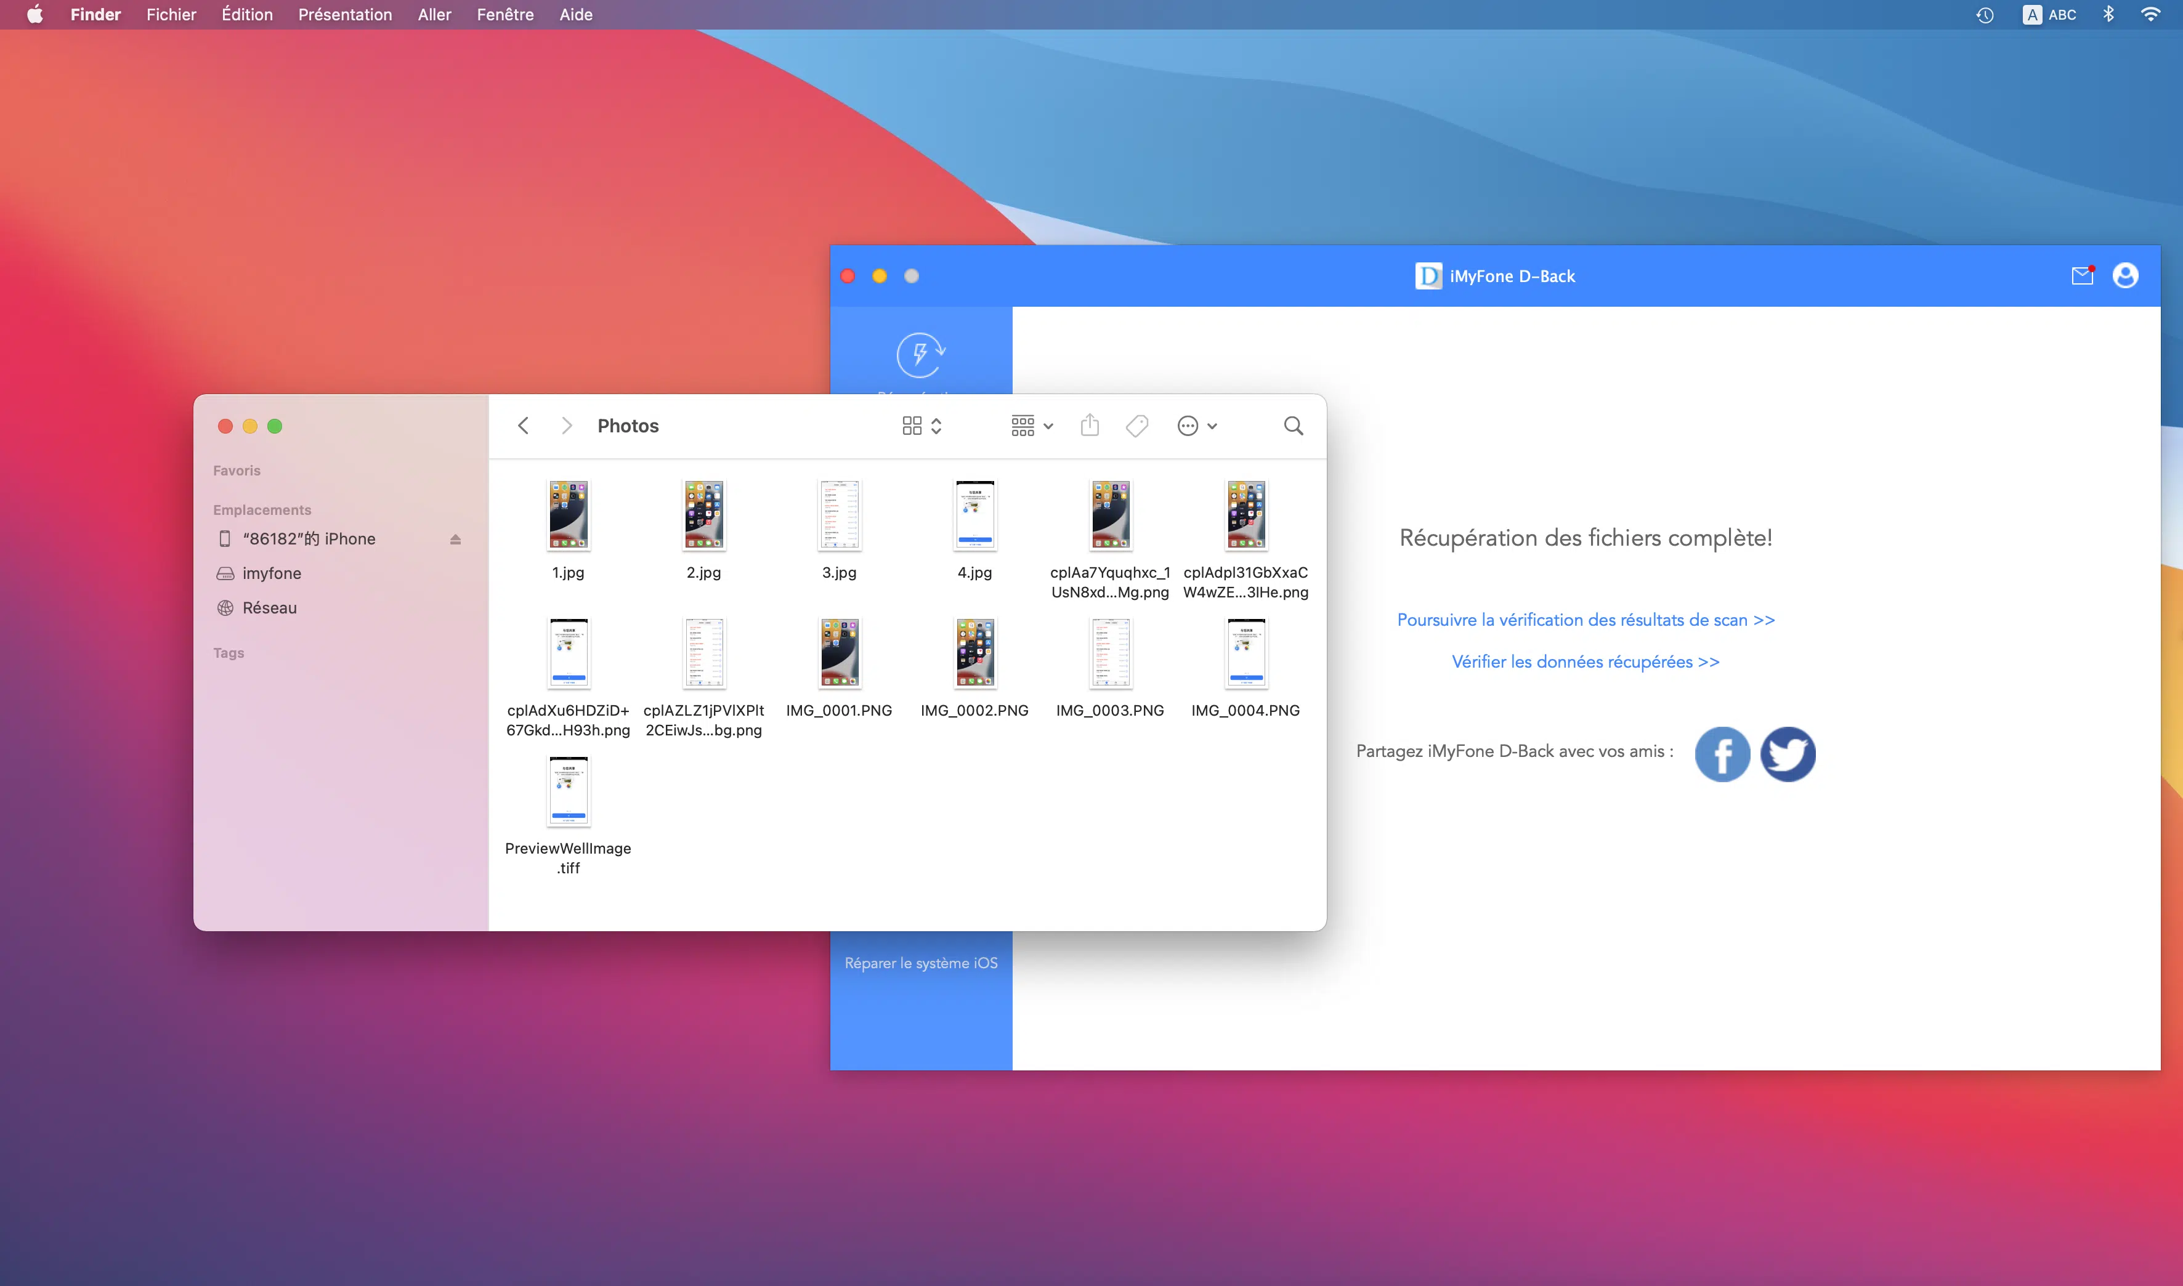Click the Finder share button
Image resolution: width=2183 pixels, height=1286 pixels.
(1089, 424)
